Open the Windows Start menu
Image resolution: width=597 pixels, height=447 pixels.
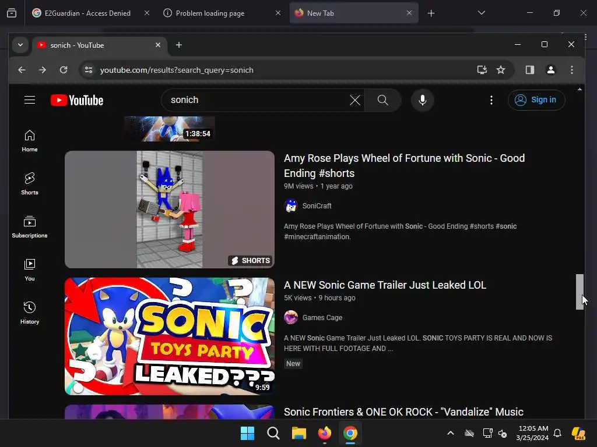pyautogui.click(x=247, y=433)
